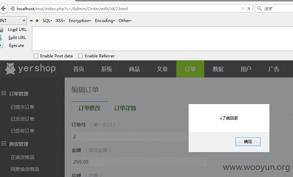Click the search magnifier icon
Screen dimensions: 293x177
[x=259, y=8]
